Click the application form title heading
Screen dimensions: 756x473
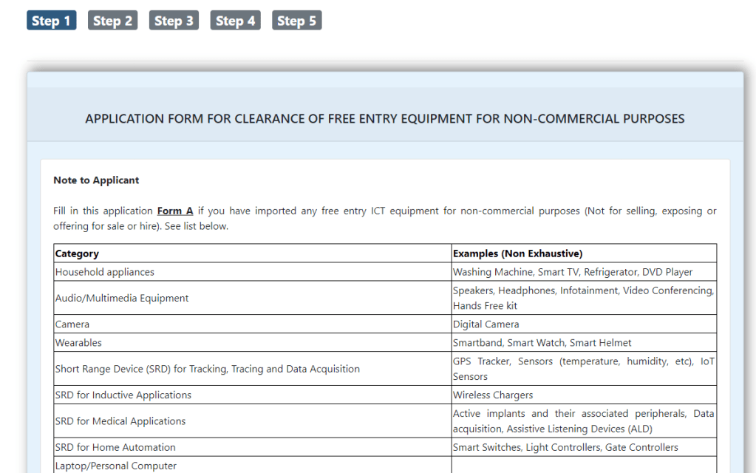[385, 118]
